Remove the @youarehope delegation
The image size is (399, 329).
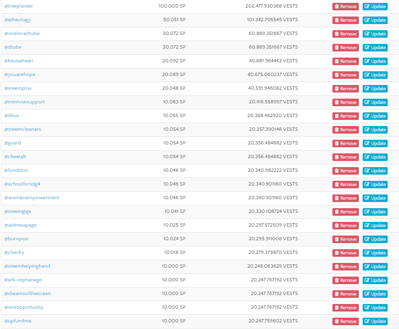coord(346,75)
